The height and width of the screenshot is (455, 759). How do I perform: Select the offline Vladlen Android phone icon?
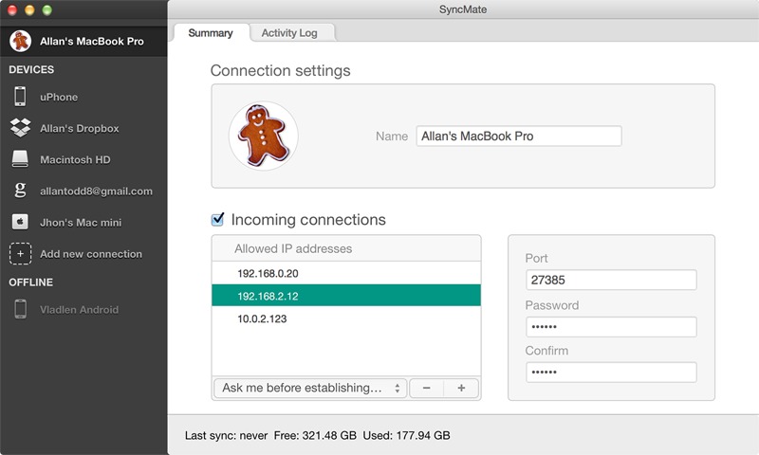pos(20,309)
